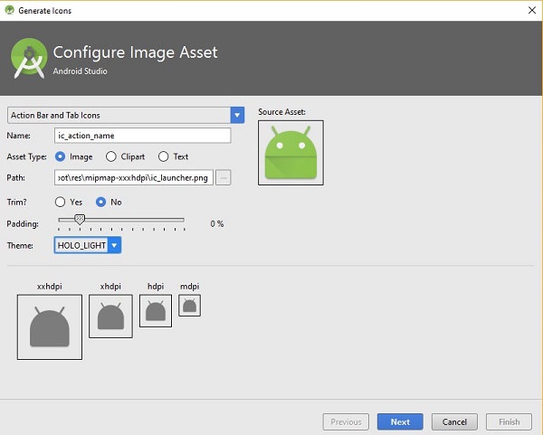Choose the Clipart asset type option
This screenshot has height=435, width=543.
click(x=111, y=156)
